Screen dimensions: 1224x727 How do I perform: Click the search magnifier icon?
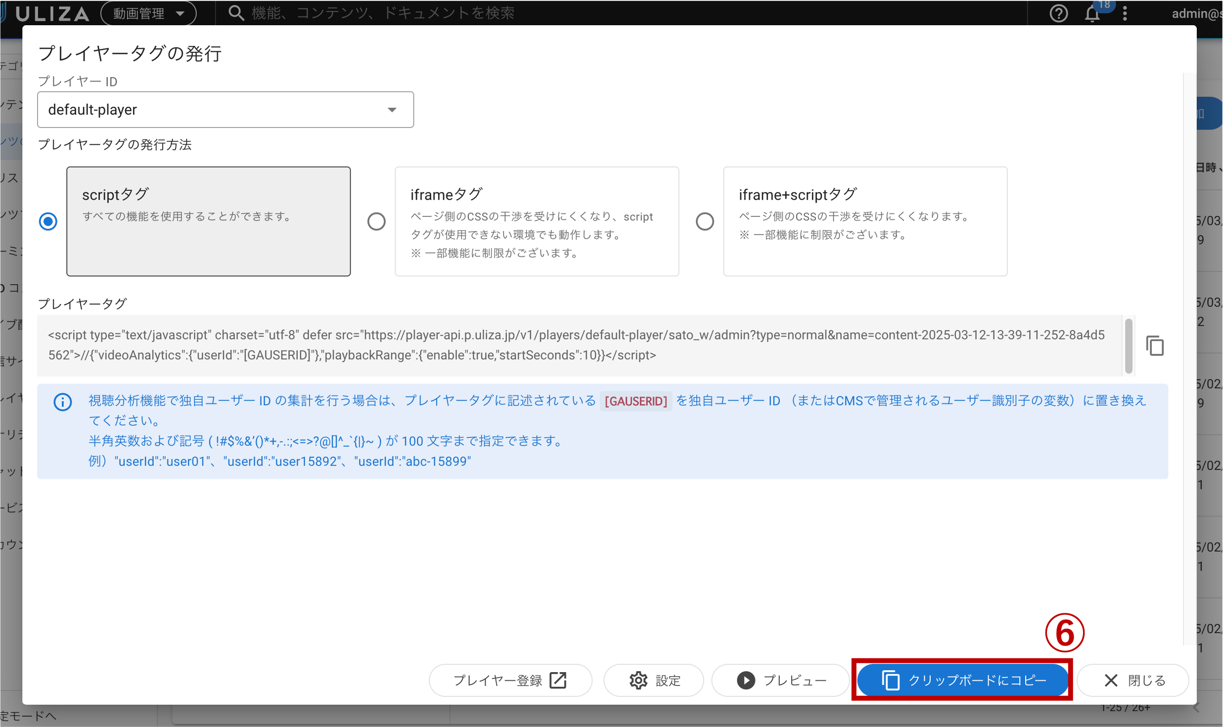pyautogui.click(x=236, y=13)
